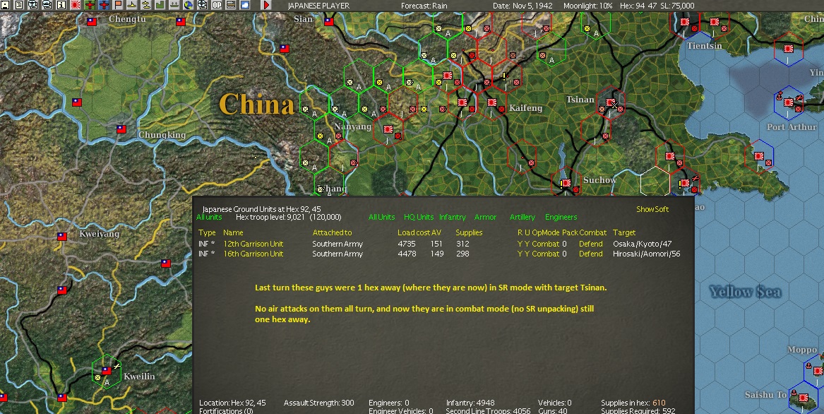Viewport: 824px width, 414px height.
Task: Click the Date: Nov 5, 1942 status text
Action: coord(523,5)
